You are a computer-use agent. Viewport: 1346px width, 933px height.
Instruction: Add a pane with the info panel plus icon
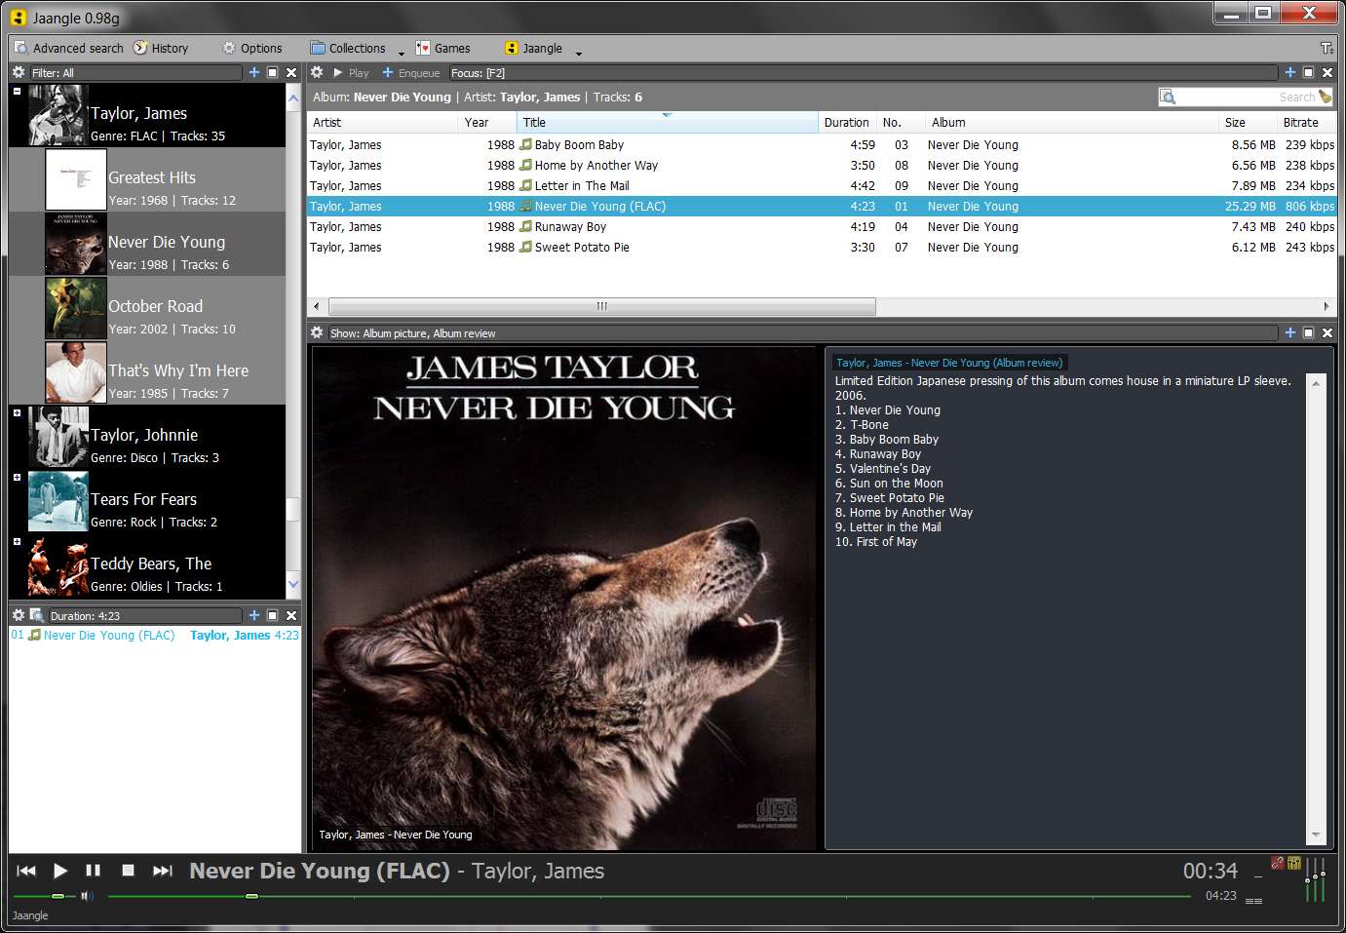[x=1290, y=332]
